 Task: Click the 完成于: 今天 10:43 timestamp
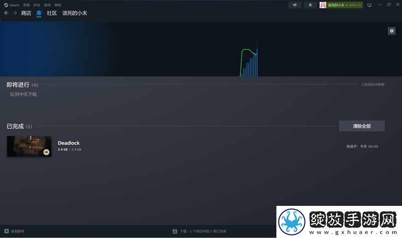click(x=362, y=147)
